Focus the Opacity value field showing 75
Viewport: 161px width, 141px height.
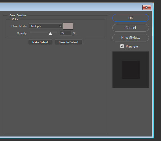coord(66,33)
